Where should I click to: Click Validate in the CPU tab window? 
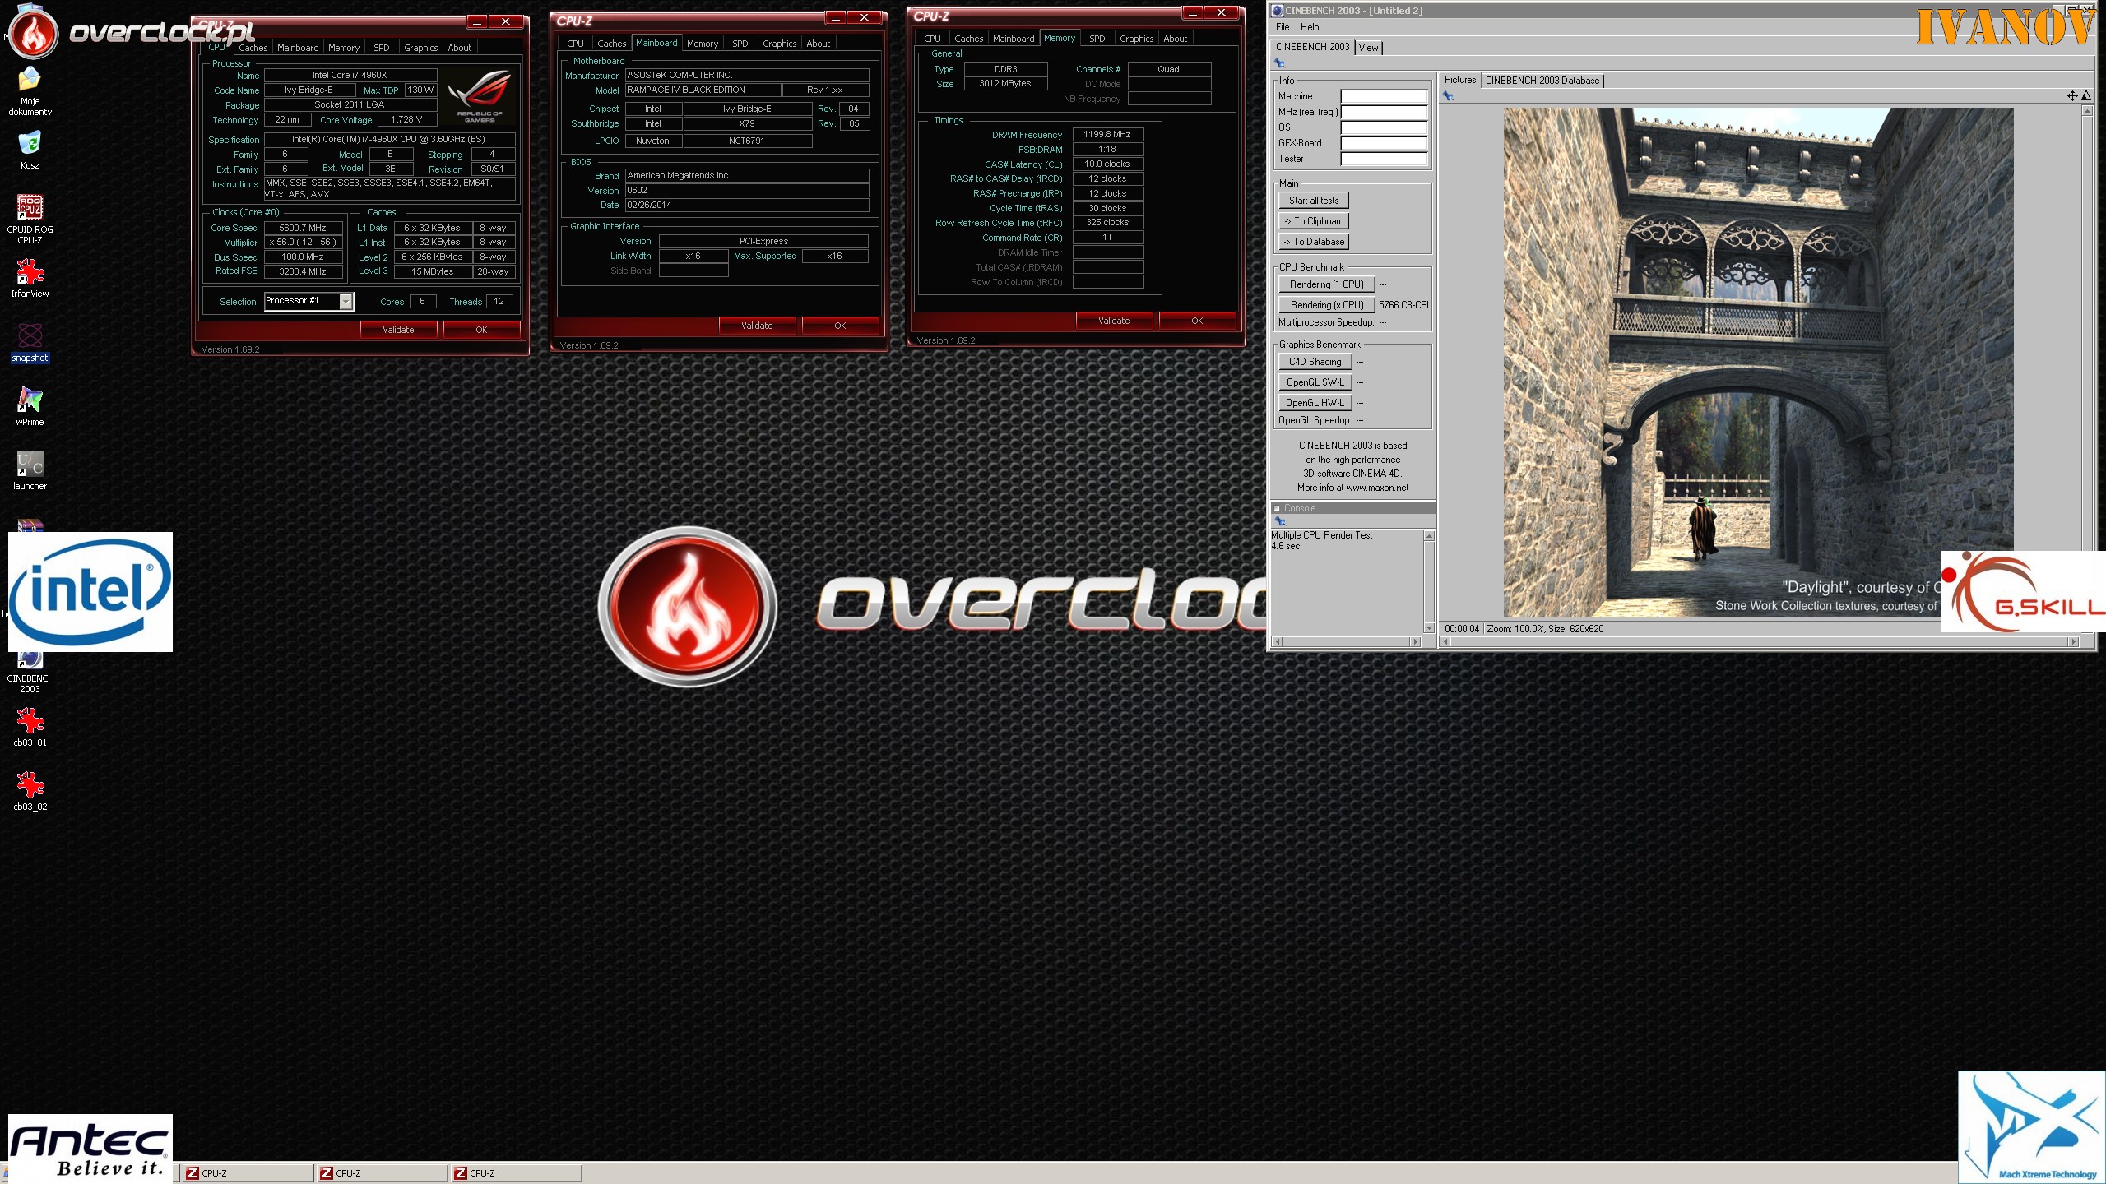point(398,330)
